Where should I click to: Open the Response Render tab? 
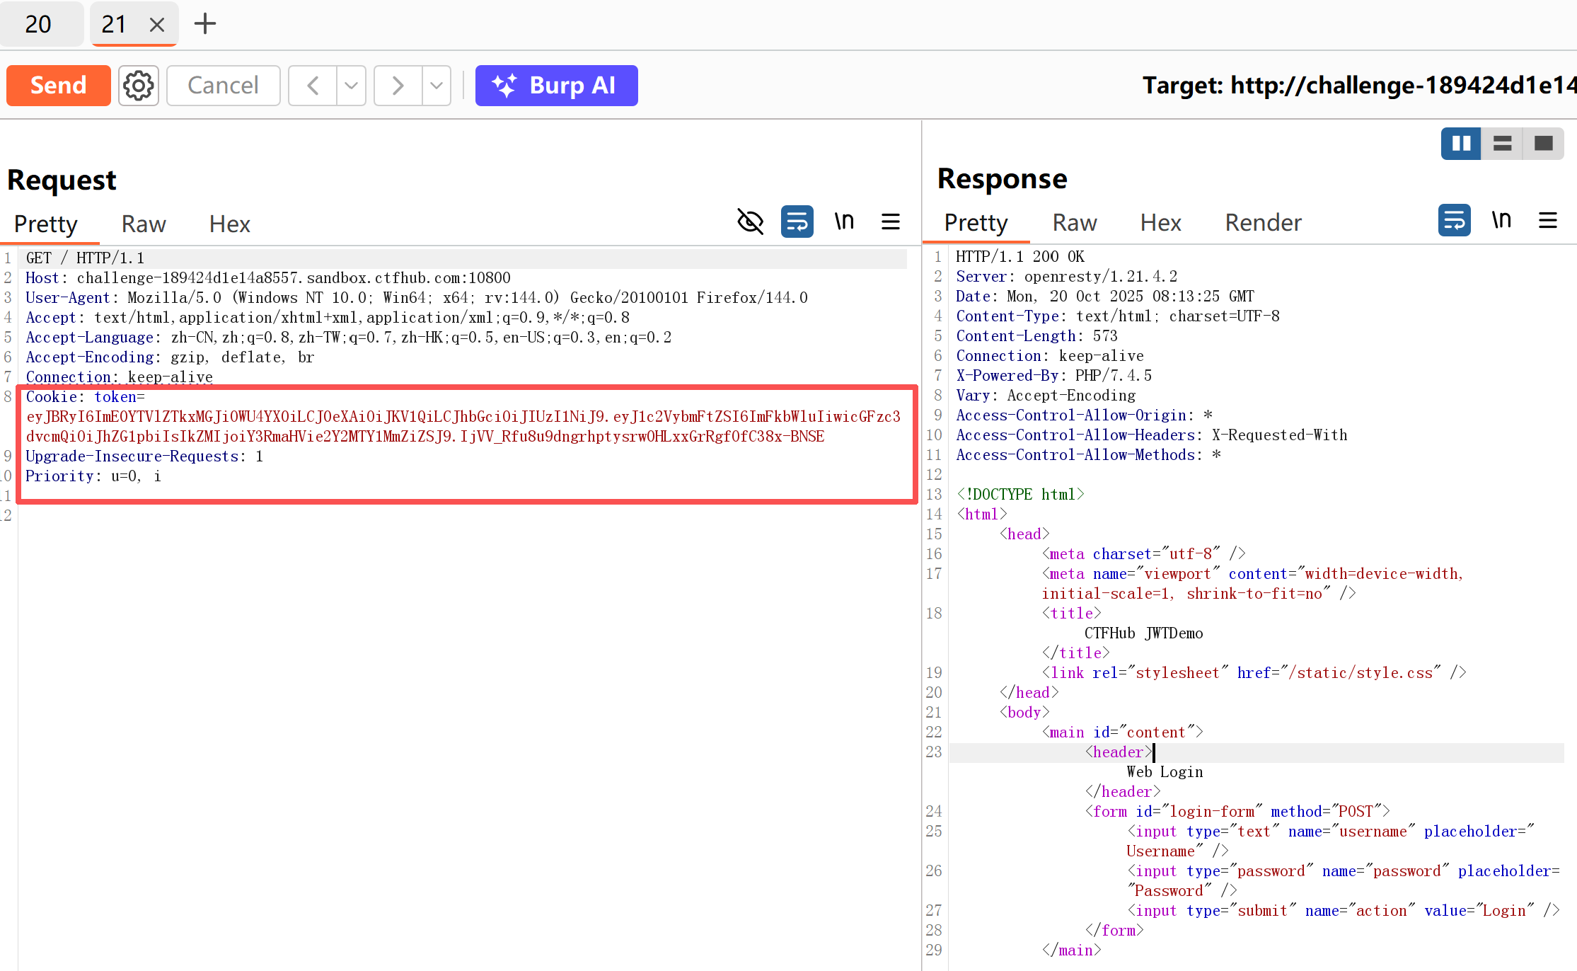coord(1263,223)
